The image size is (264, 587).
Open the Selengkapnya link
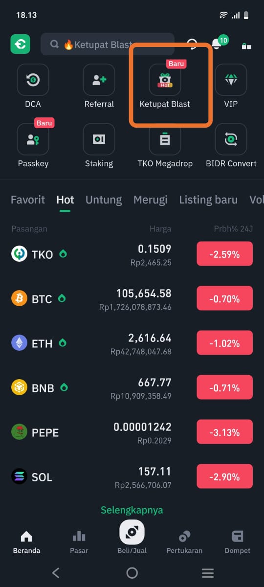tap(132, 510)
